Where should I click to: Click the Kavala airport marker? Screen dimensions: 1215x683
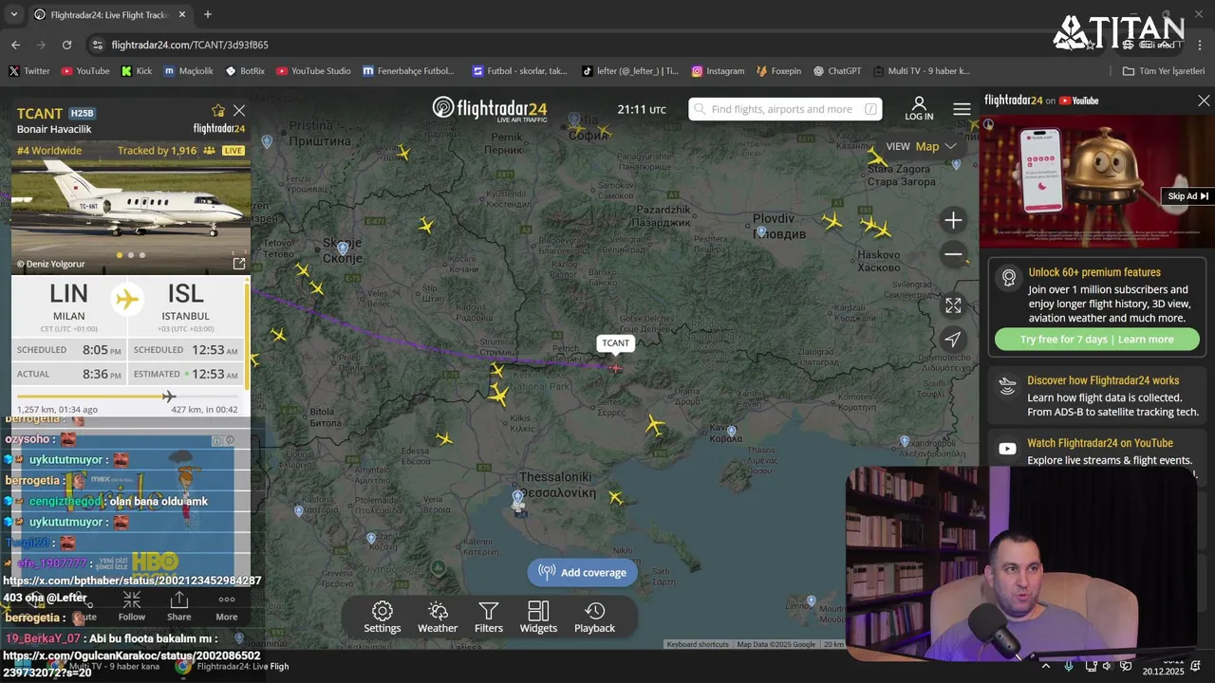731,431
